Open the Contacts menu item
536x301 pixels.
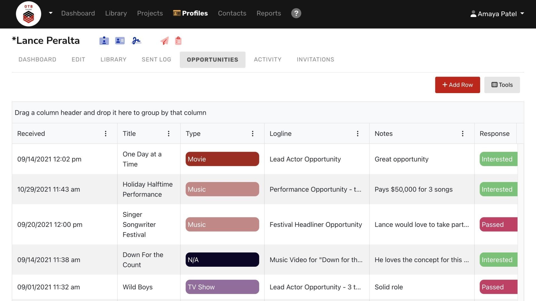[x=232, y=13]
